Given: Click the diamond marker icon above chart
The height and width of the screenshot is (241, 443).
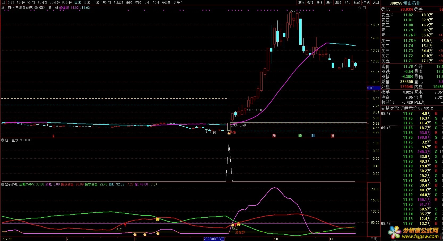Looking at the screenshot, I should [x=360, y=8].
